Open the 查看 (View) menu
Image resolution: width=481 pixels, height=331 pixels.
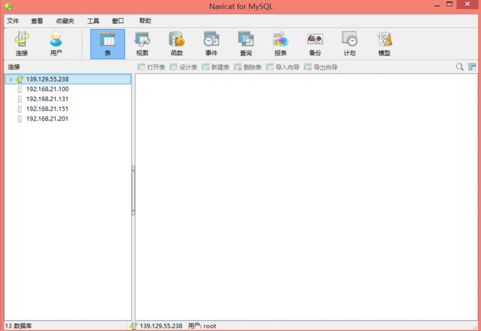[37, 21]
